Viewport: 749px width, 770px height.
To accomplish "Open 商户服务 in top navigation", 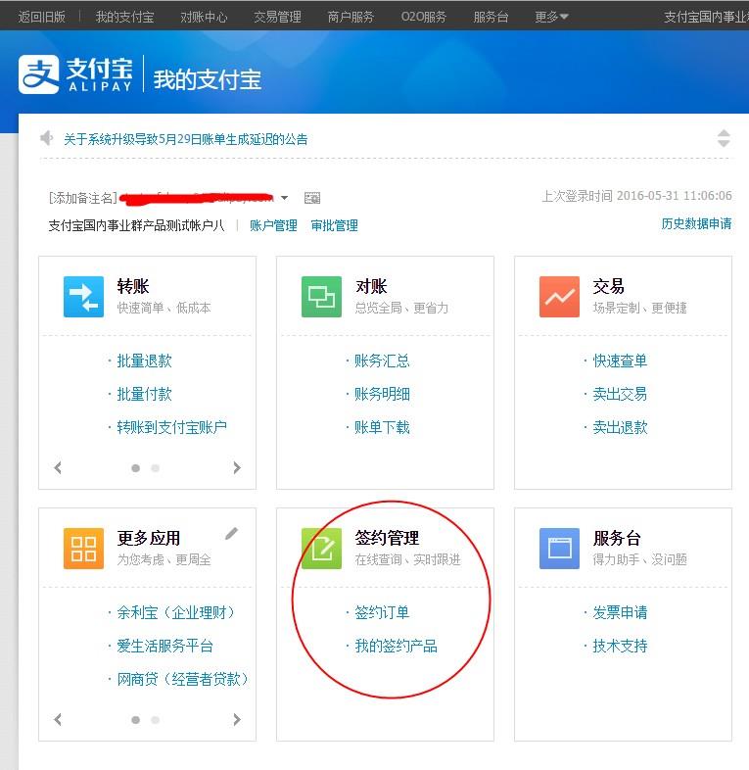I will click(351, 17).
